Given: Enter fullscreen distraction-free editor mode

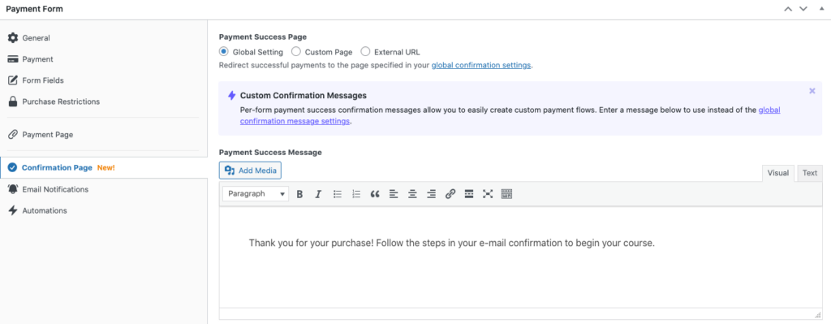Looking at the screenshot, I should tap(488, 194).
